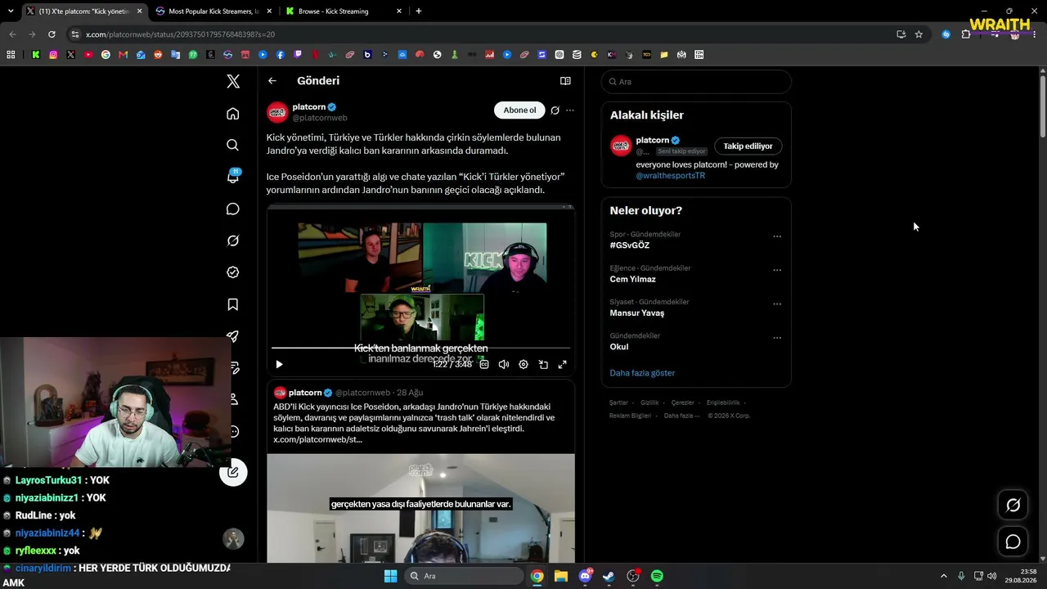Screen dimensions: 1047x589
Task: Go back with the arrow beside Gönderi
Action: coord(272,81)
